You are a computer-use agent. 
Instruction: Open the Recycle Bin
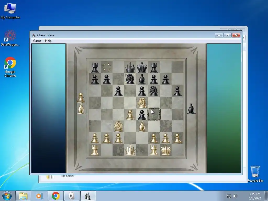(x=255, y=174)
